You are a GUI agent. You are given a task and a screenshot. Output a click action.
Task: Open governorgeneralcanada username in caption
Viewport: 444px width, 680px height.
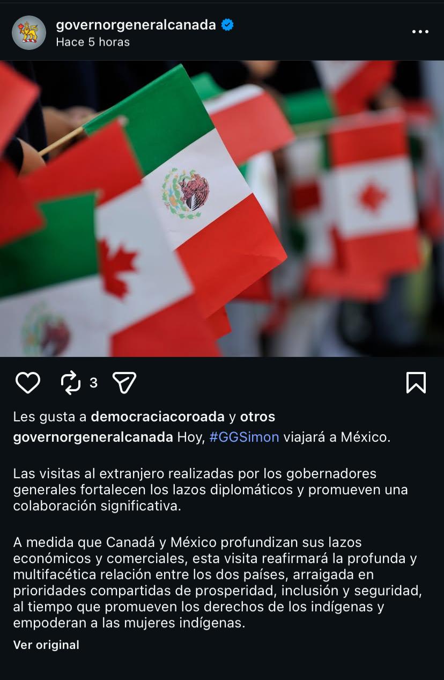point(93,437)
